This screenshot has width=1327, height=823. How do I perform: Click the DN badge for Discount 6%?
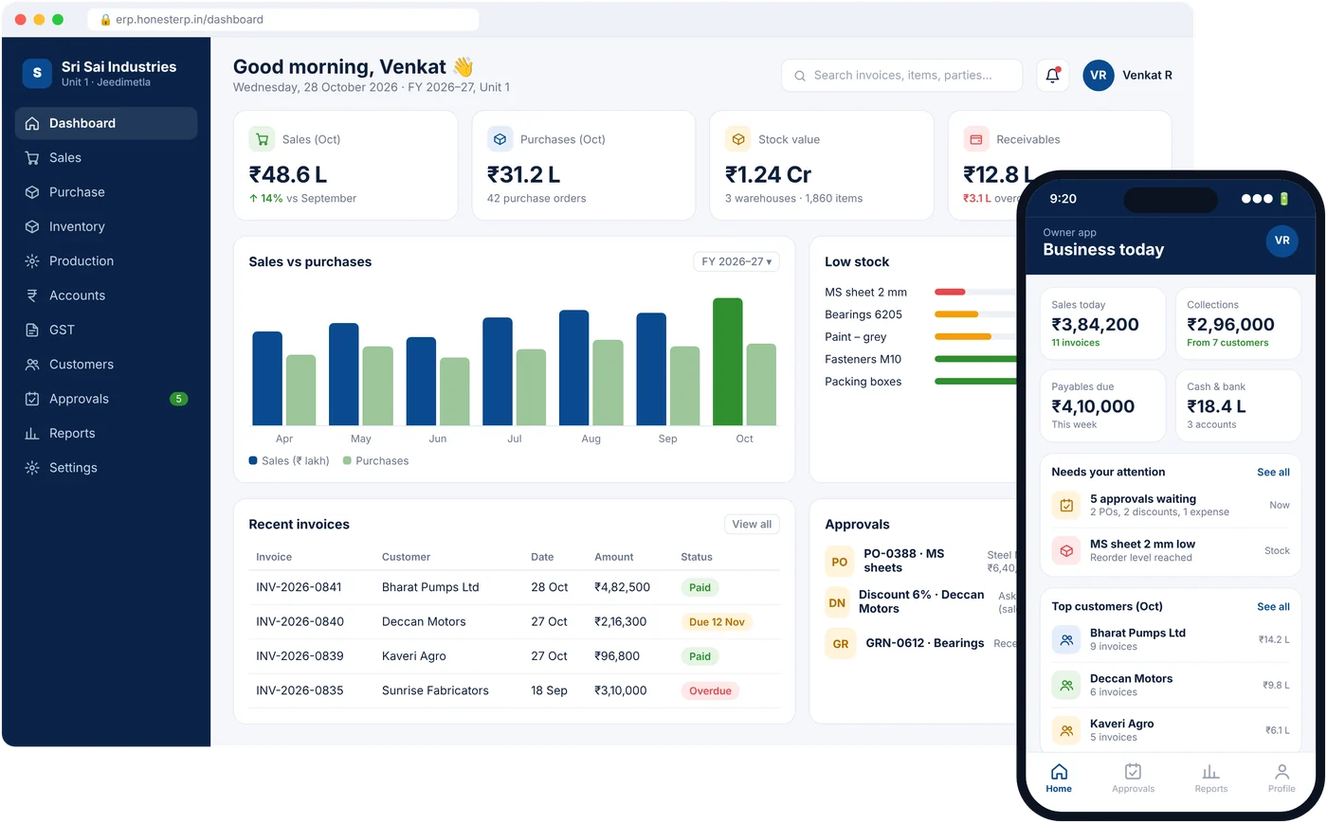click(x=837, y=602)
